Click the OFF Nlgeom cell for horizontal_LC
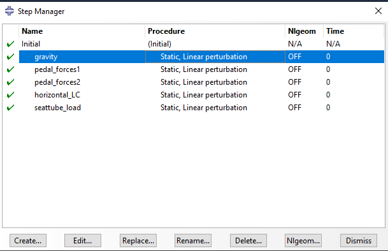Screen dimensions: 388x251 tap(295, 95)
